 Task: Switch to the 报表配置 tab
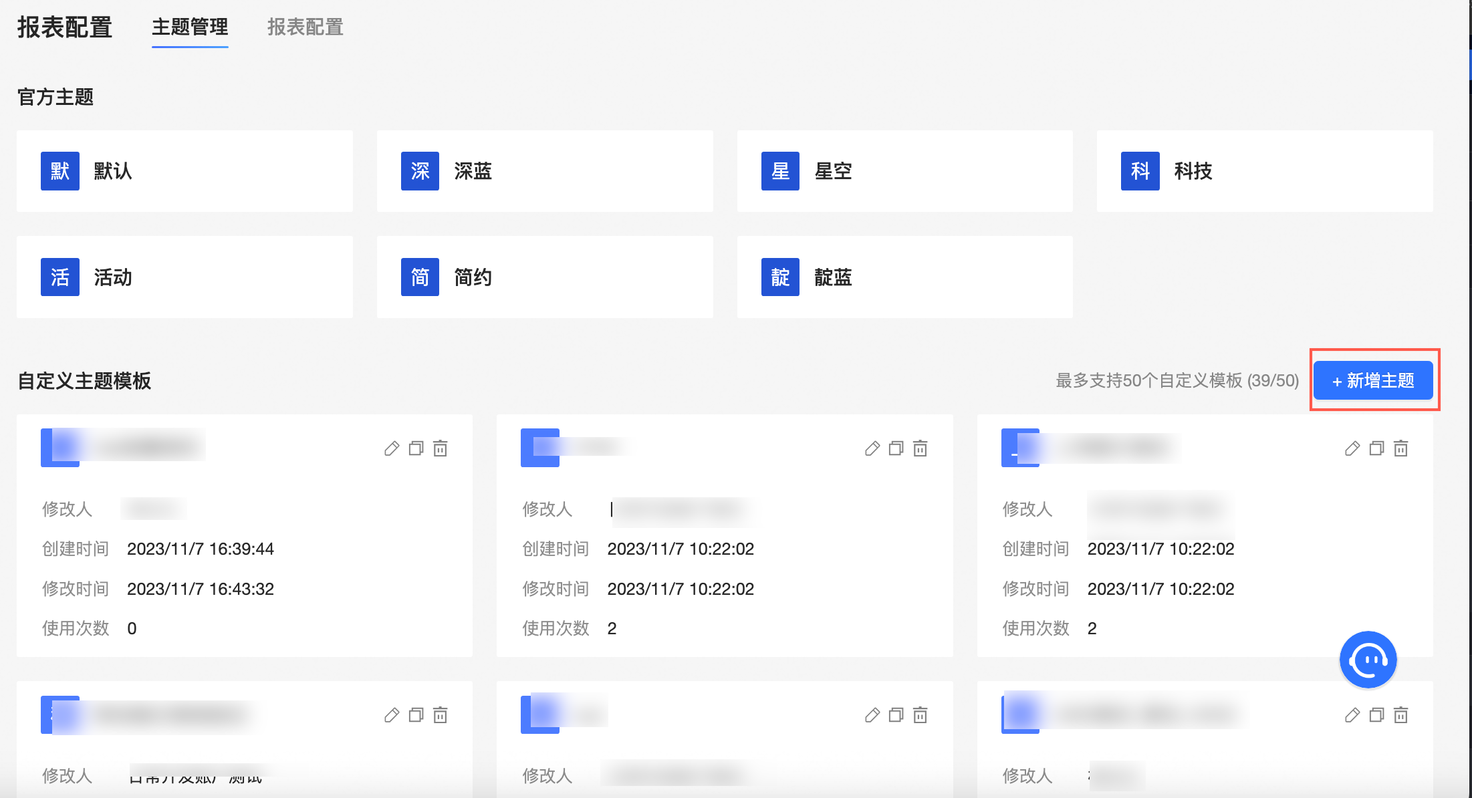coord(305,27)
